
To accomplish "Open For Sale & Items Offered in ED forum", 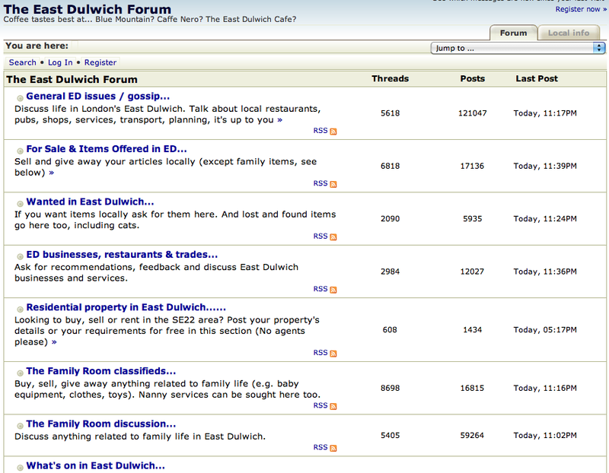I will click(107, 149).
